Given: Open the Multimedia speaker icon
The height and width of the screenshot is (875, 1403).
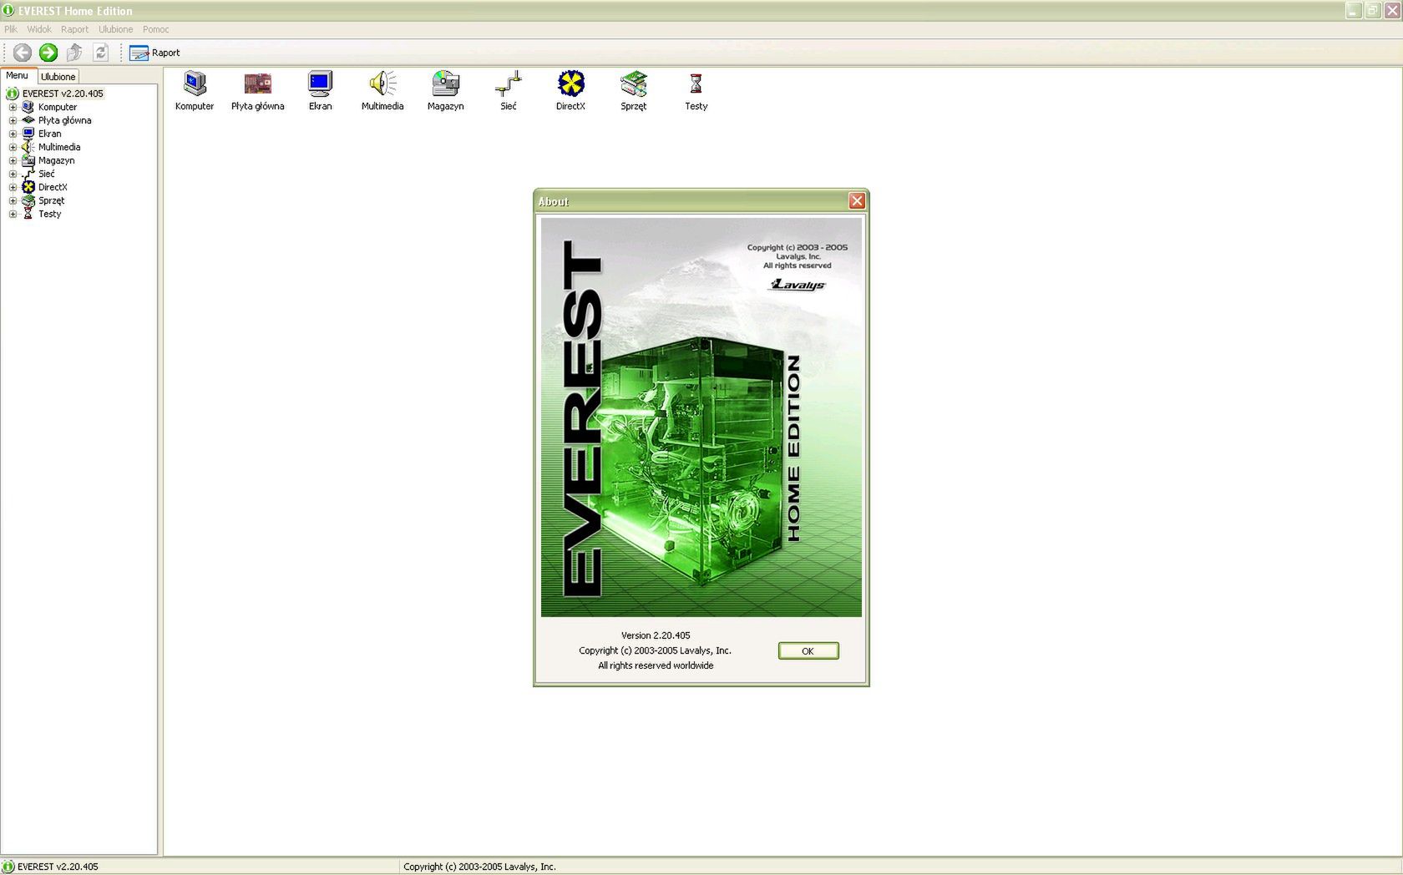Looking at the screenshot, I should (x=382, y=90).
